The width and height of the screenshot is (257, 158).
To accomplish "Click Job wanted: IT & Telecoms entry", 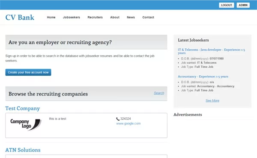I will (199, 63).
